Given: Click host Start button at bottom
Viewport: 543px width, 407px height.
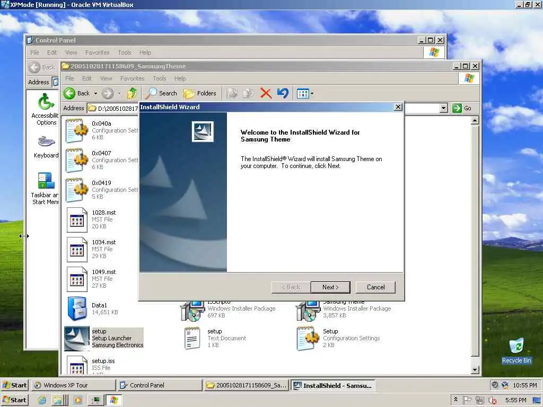Looking at the screenshot, I should click(14, 400).
